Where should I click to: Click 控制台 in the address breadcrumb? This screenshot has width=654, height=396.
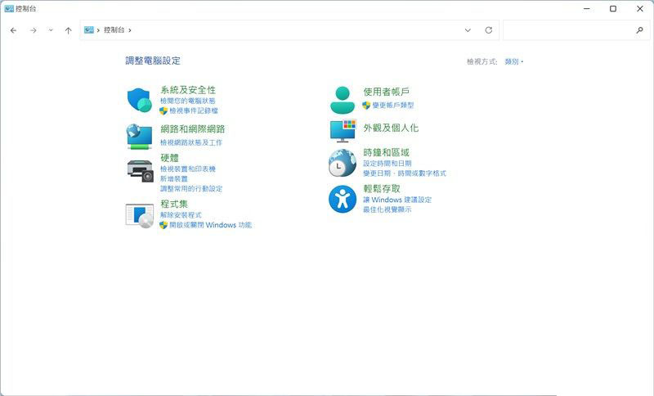coord(114,30)
